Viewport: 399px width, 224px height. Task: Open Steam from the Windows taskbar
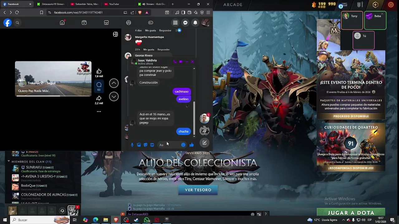(136, 220)
